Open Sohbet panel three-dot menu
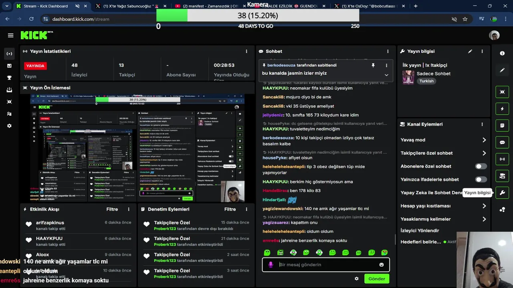This screenshot has width=513, height=288. coord(388,51)
